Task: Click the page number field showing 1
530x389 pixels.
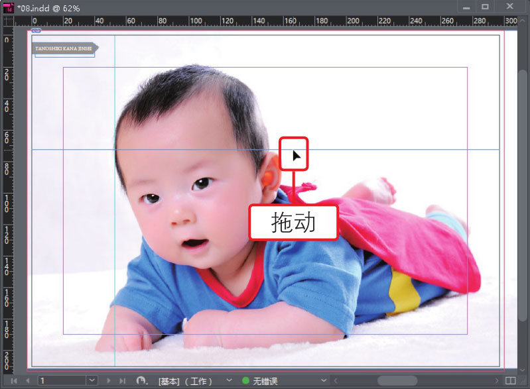Action: point(62,380)
